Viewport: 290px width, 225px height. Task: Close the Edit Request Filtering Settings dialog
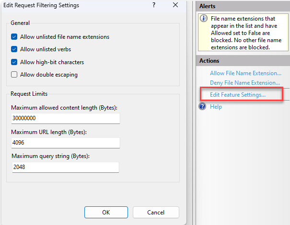click(x=175, y=5)
